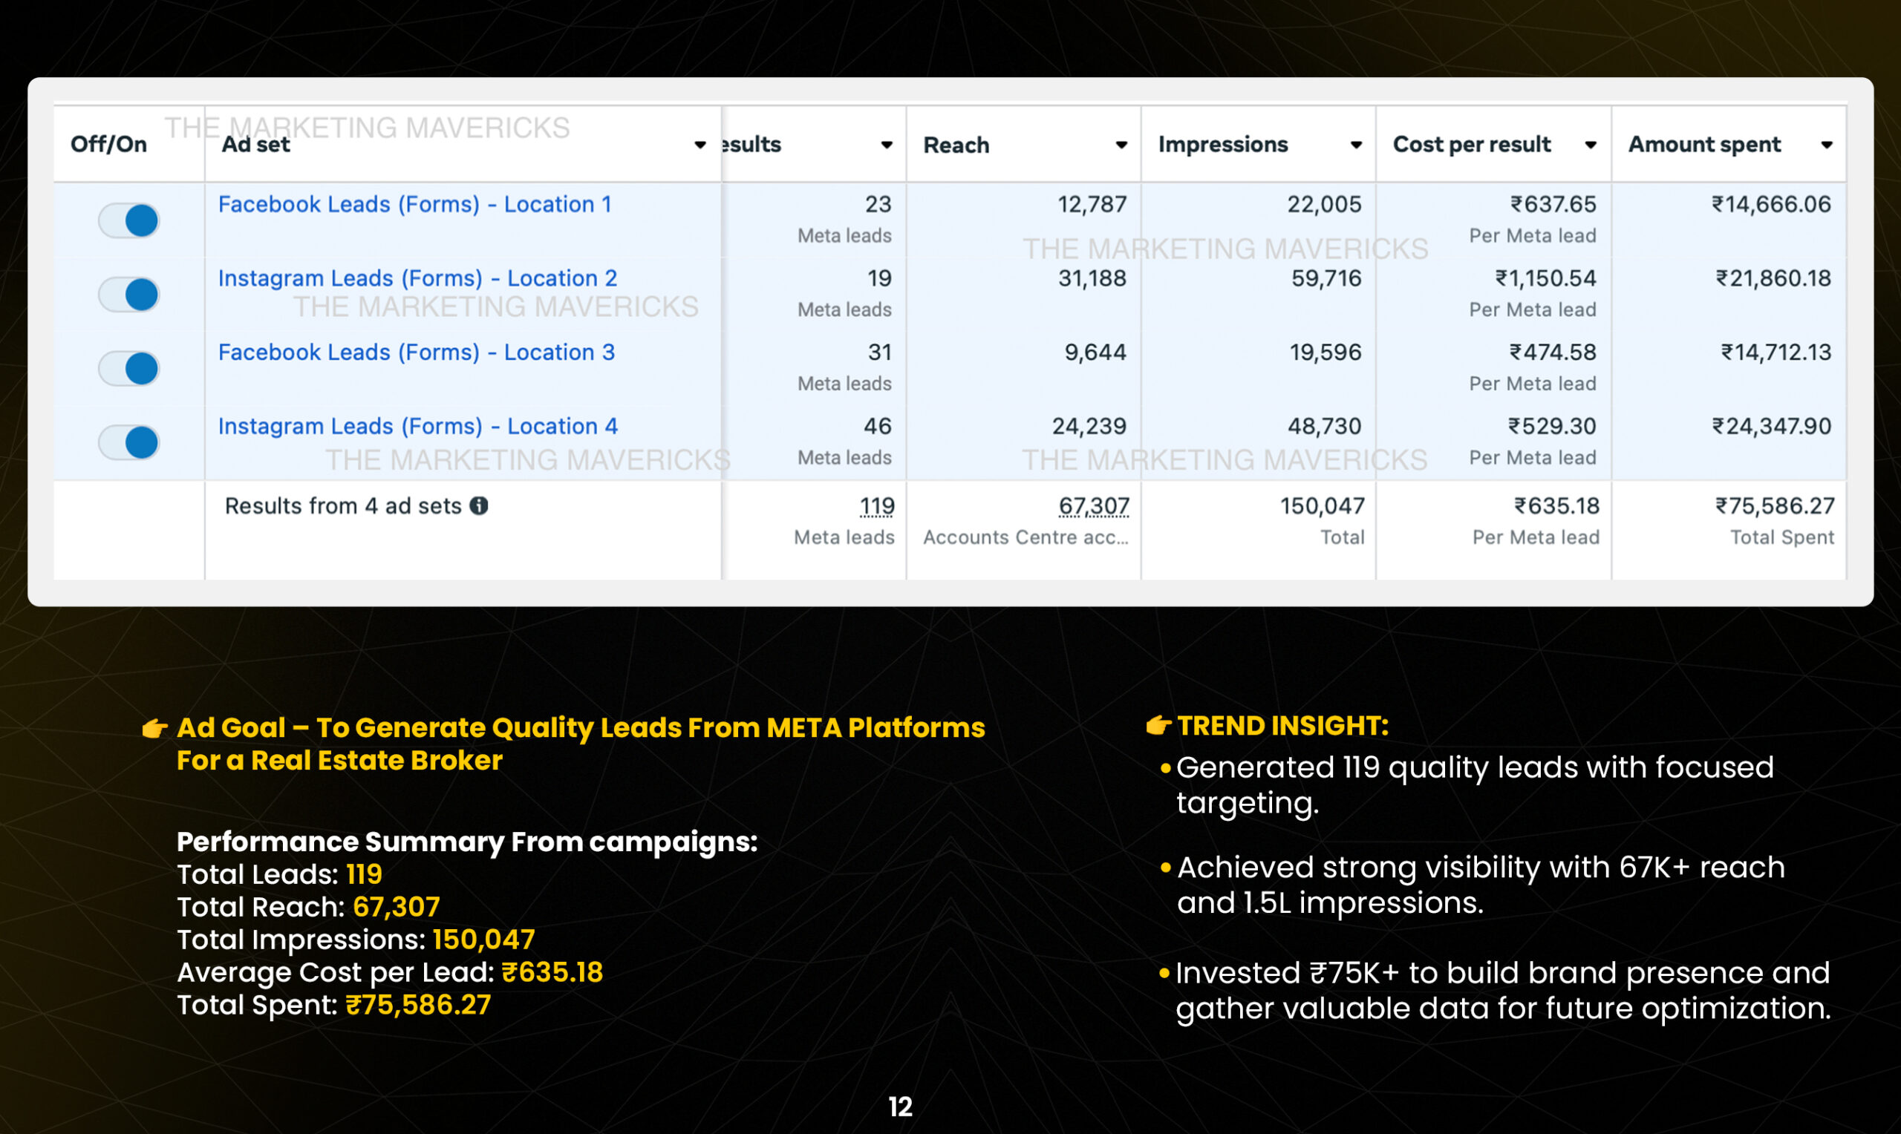1901x1134 pixels.
Task: Select cost per result ₹529.30
Action: click(1552, 427)
